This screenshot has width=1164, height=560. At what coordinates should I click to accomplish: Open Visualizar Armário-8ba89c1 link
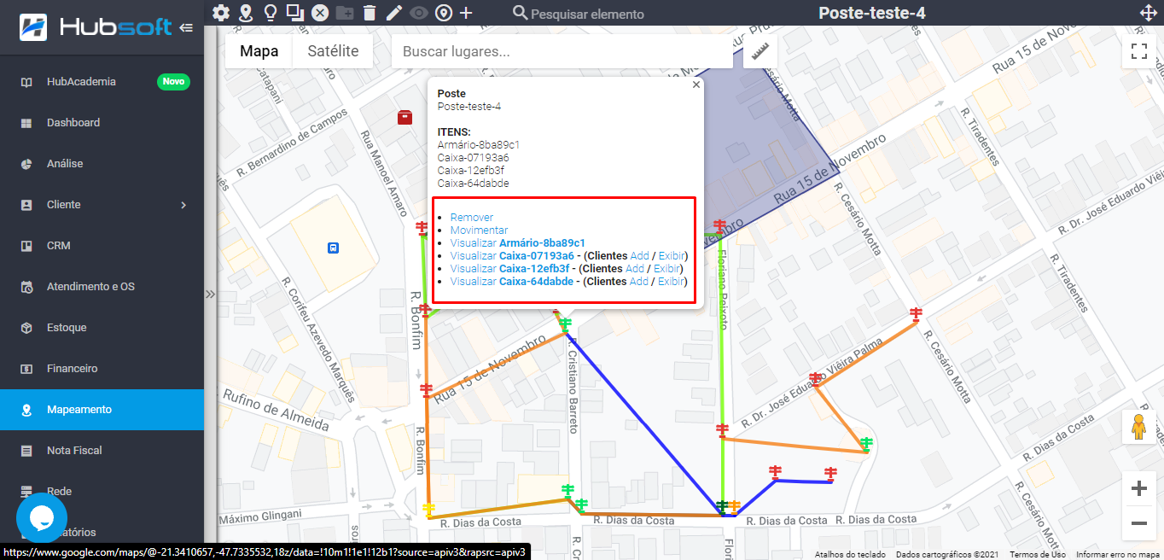[x=517, y=243]
